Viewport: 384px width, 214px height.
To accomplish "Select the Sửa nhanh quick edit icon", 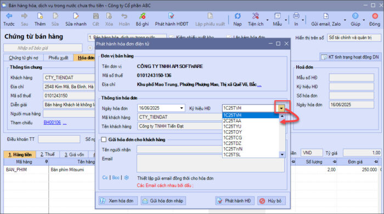I will [76, 16].
